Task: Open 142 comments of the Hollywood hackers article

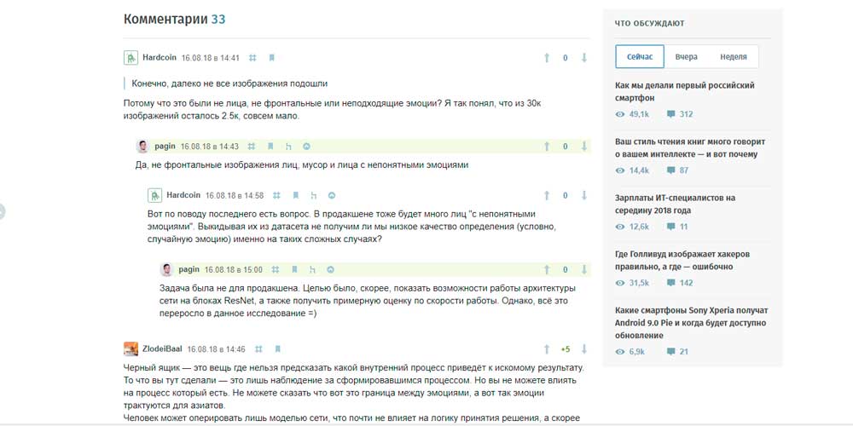Action: coord(680,283)
